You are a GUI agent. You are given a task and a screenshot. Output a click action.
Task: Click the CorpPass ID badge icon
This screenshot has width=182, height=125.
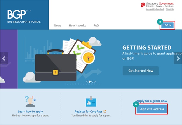[x=91, y=101]
